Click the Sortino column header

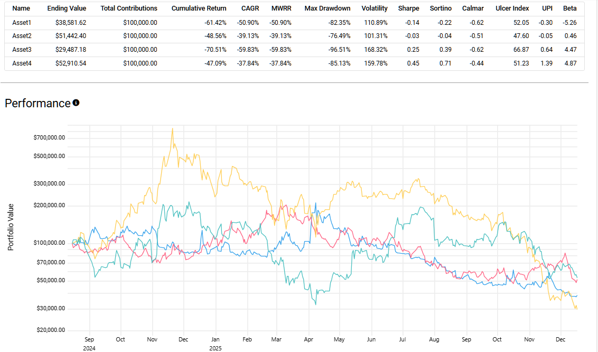pos(441,8)
